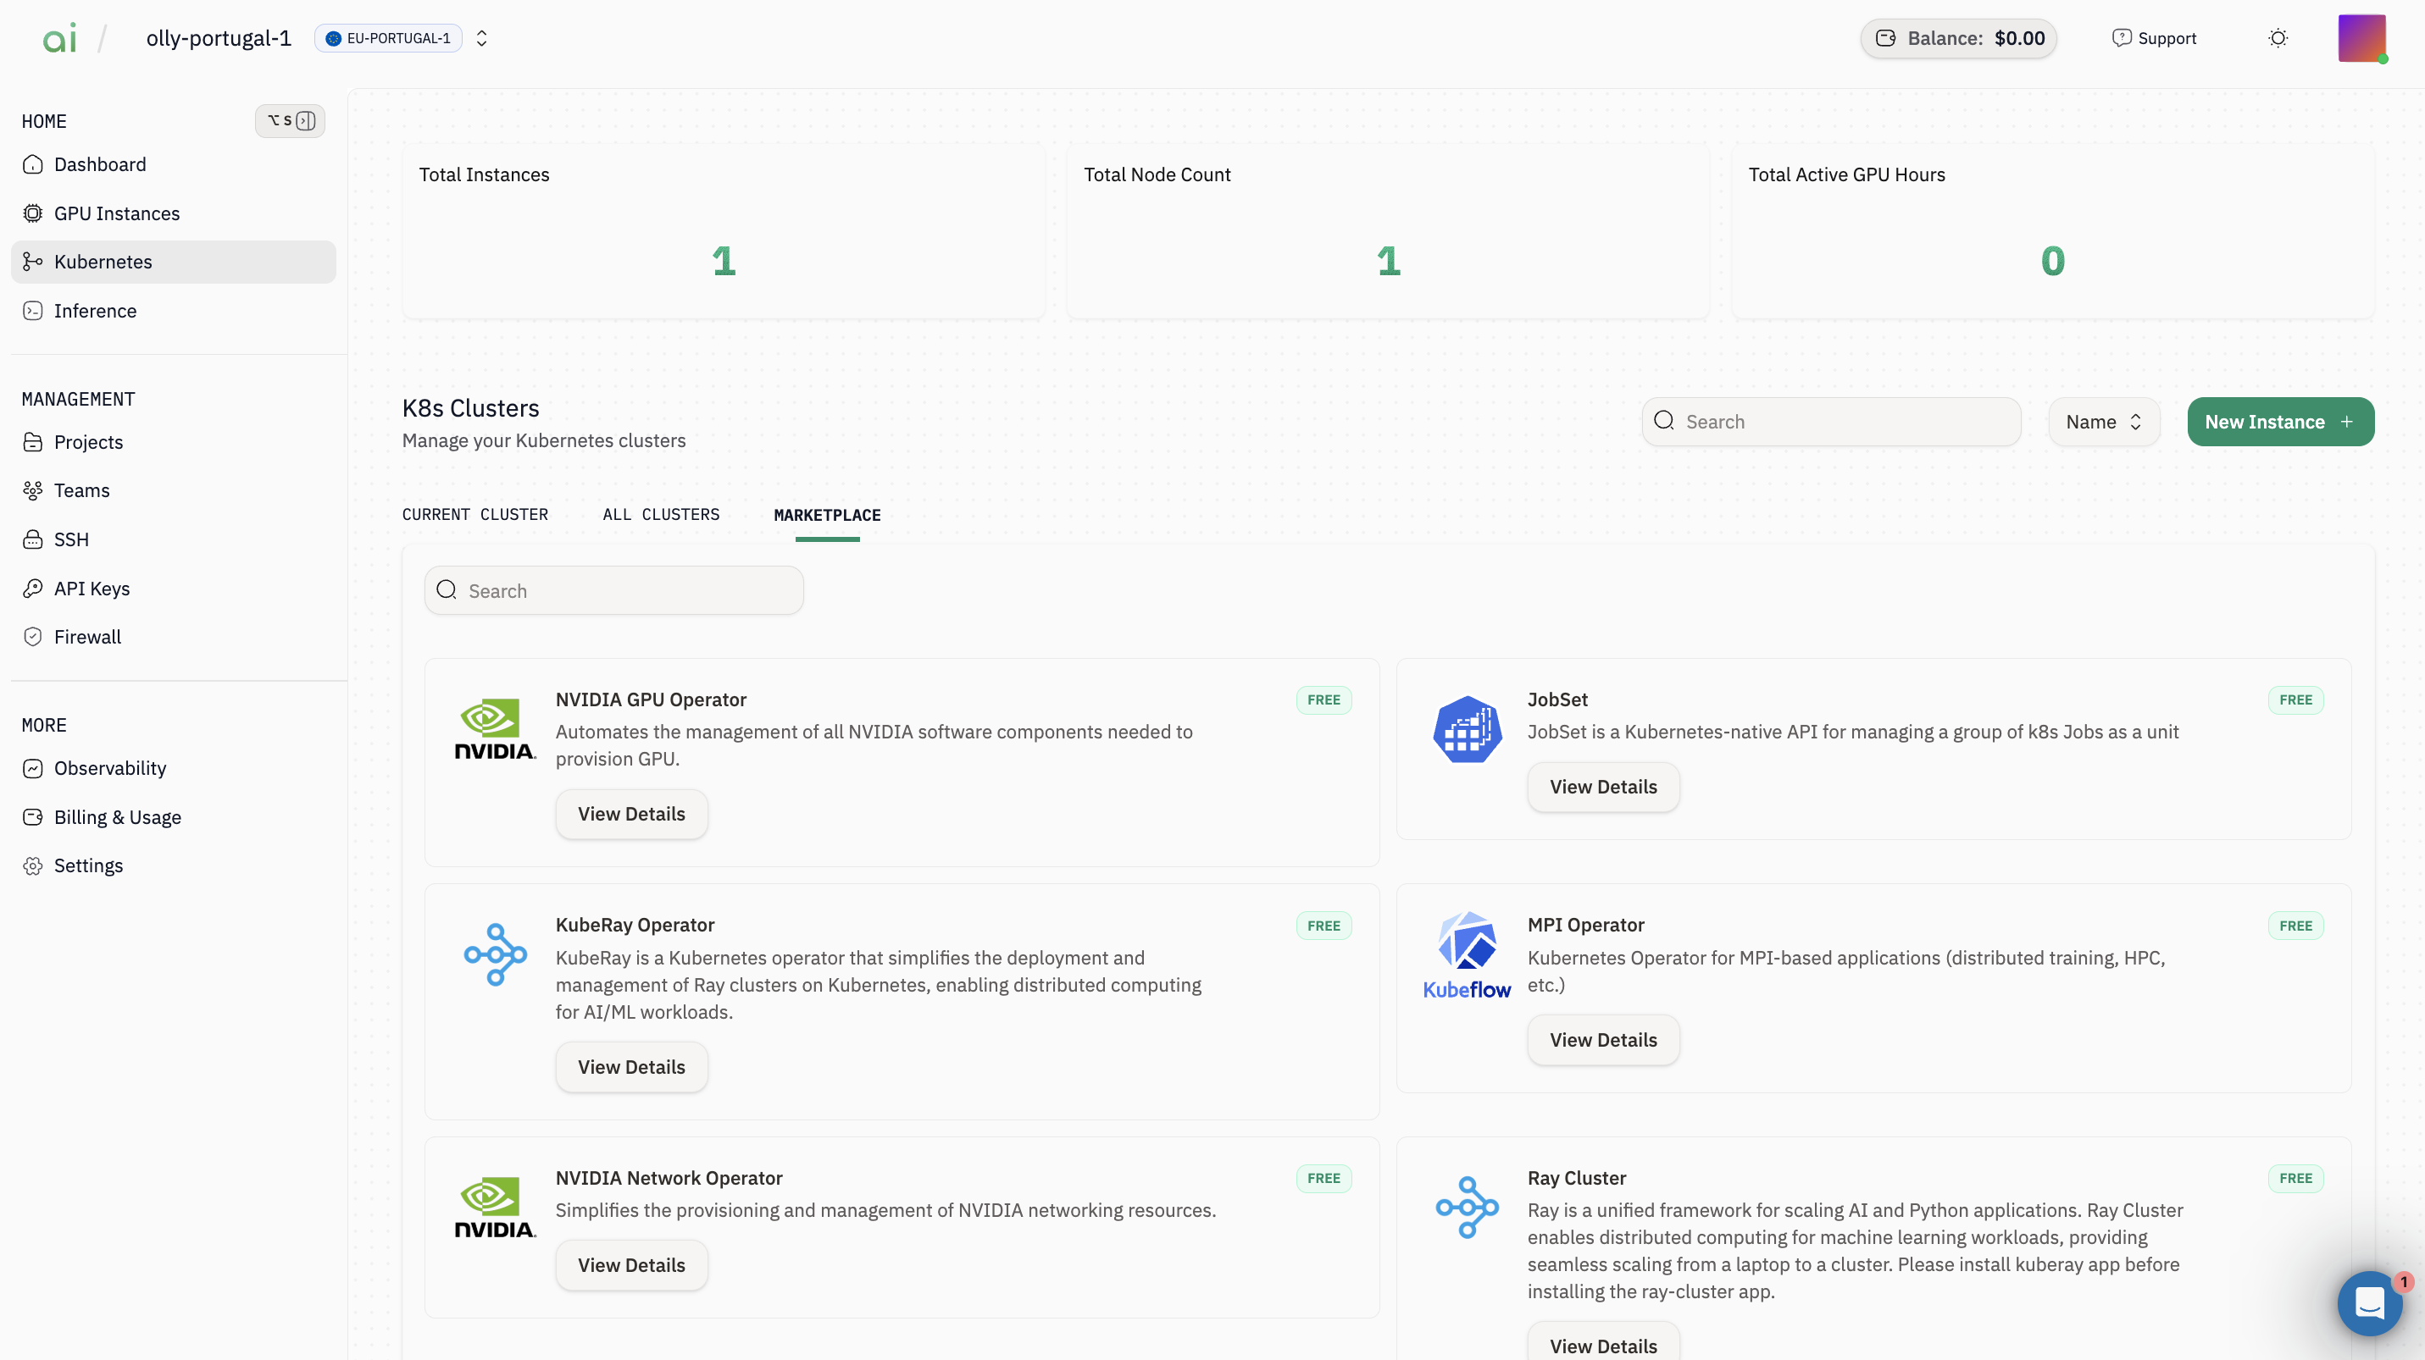
Task: Go to API Keys page
Action: [x=92, y=588]
